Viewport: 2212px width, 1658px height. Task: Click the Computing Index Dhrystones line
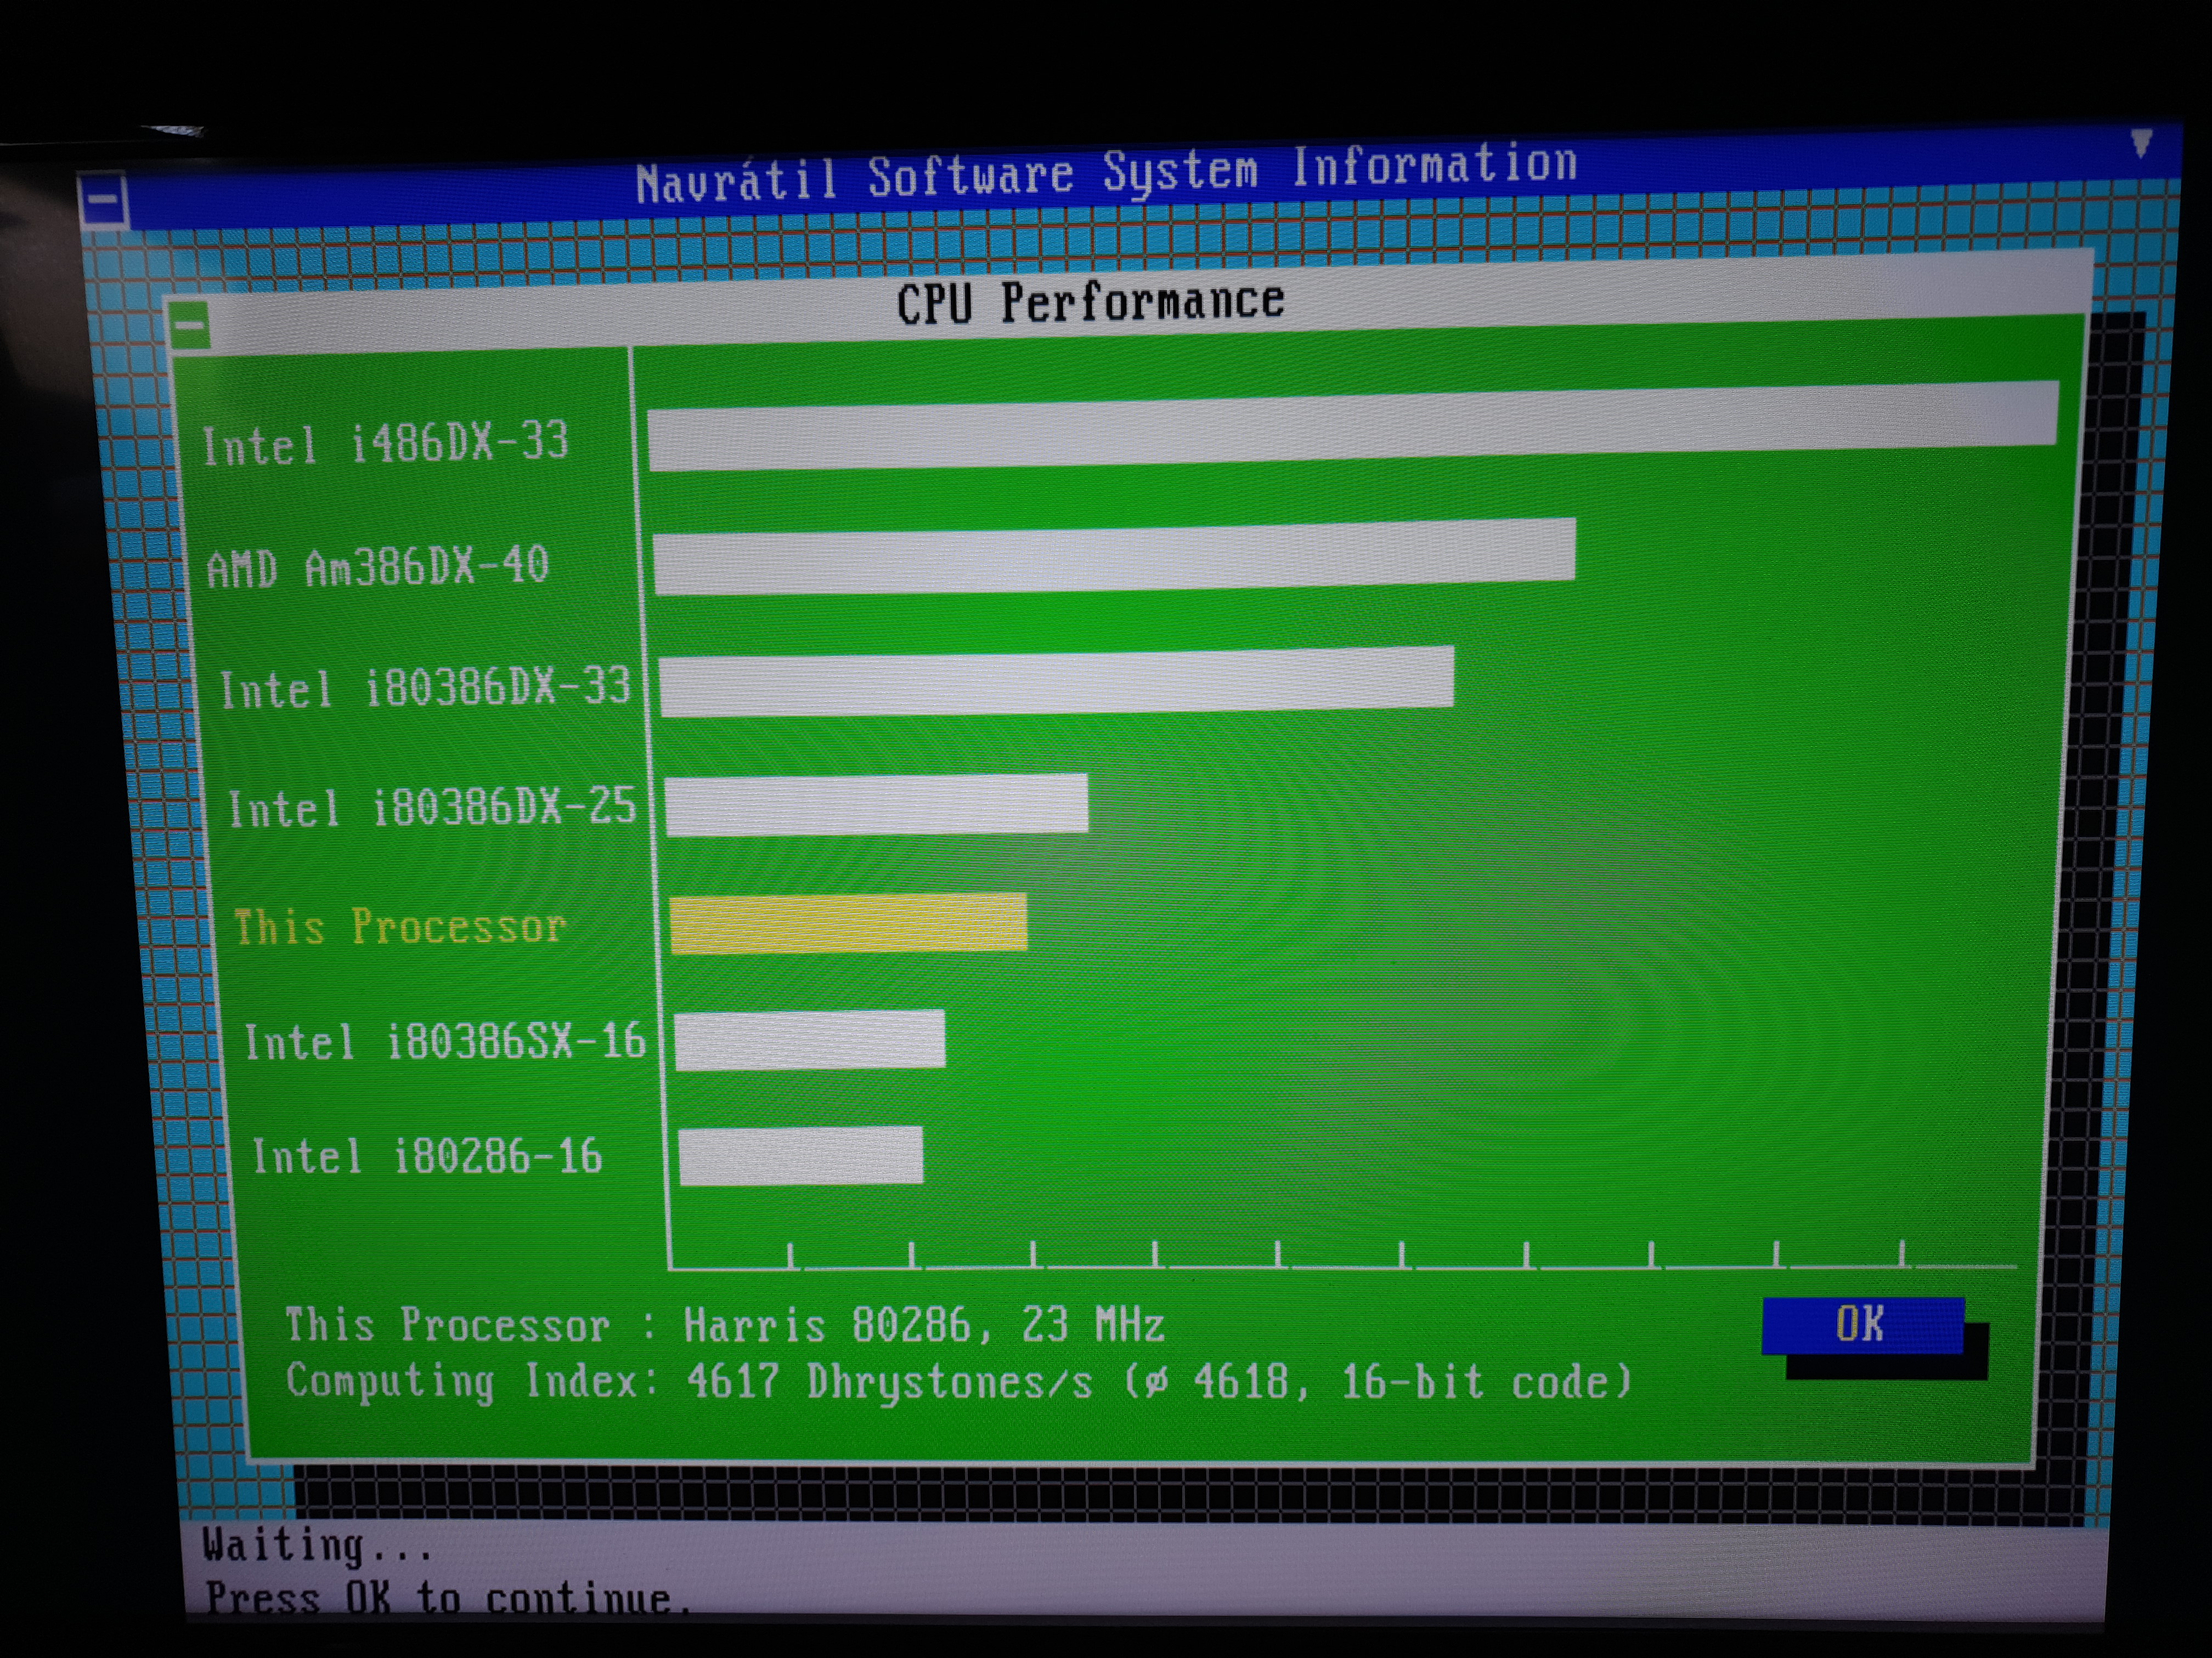pyautogui.click(x=957, y=1383)
